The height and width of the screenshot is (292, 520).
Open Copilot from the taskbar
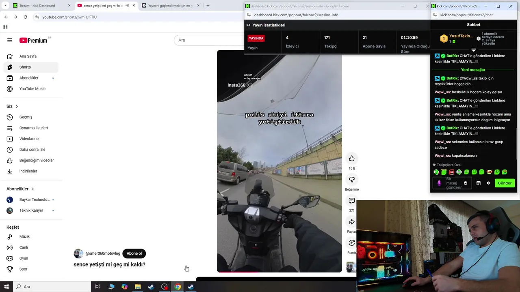124,287
